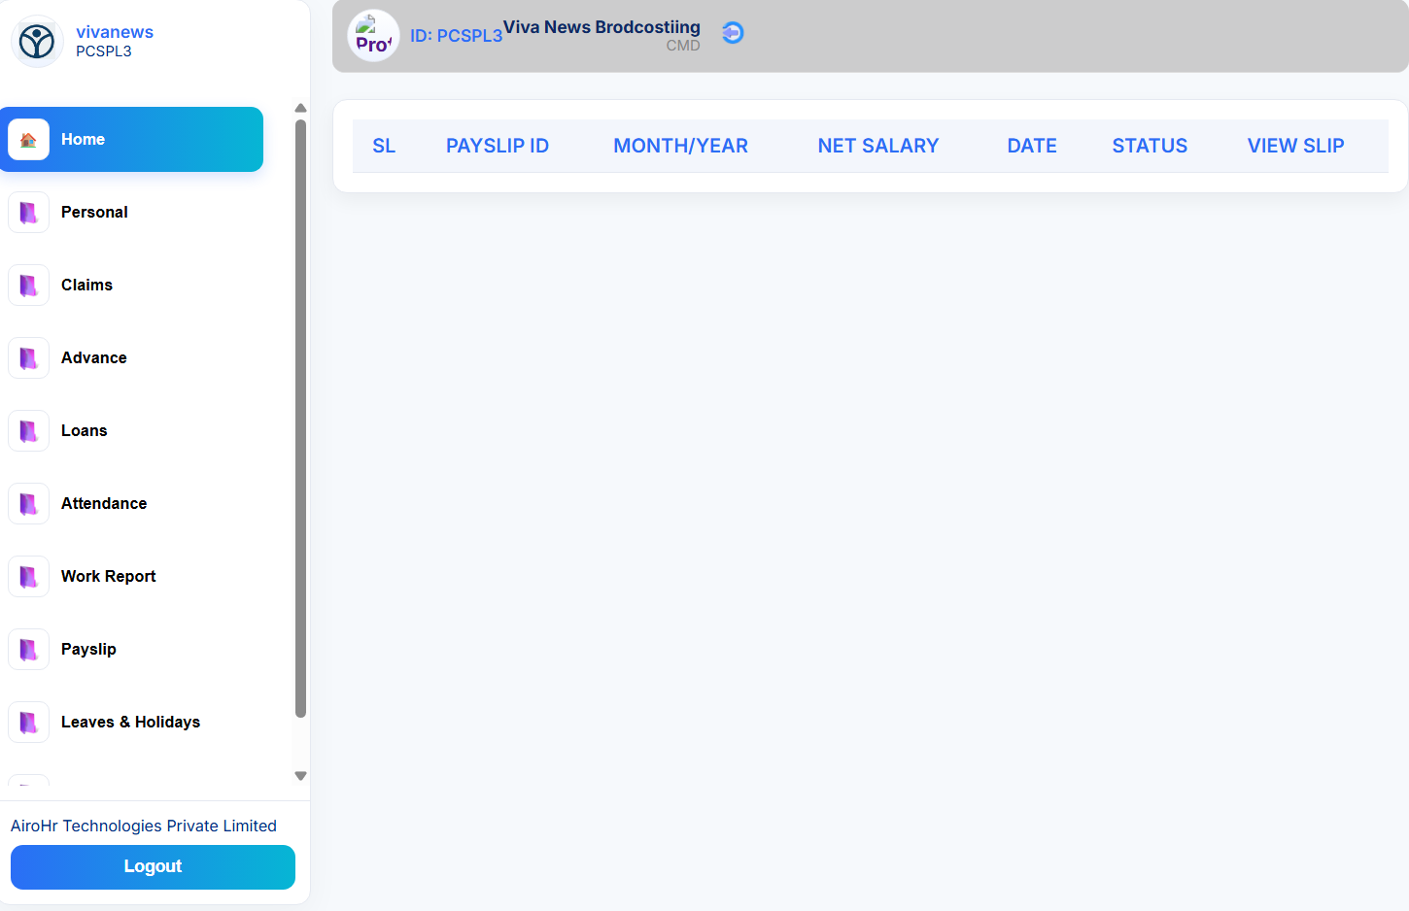Open the Advance section icon
1409x911 pixels.
tap(28, 357)
